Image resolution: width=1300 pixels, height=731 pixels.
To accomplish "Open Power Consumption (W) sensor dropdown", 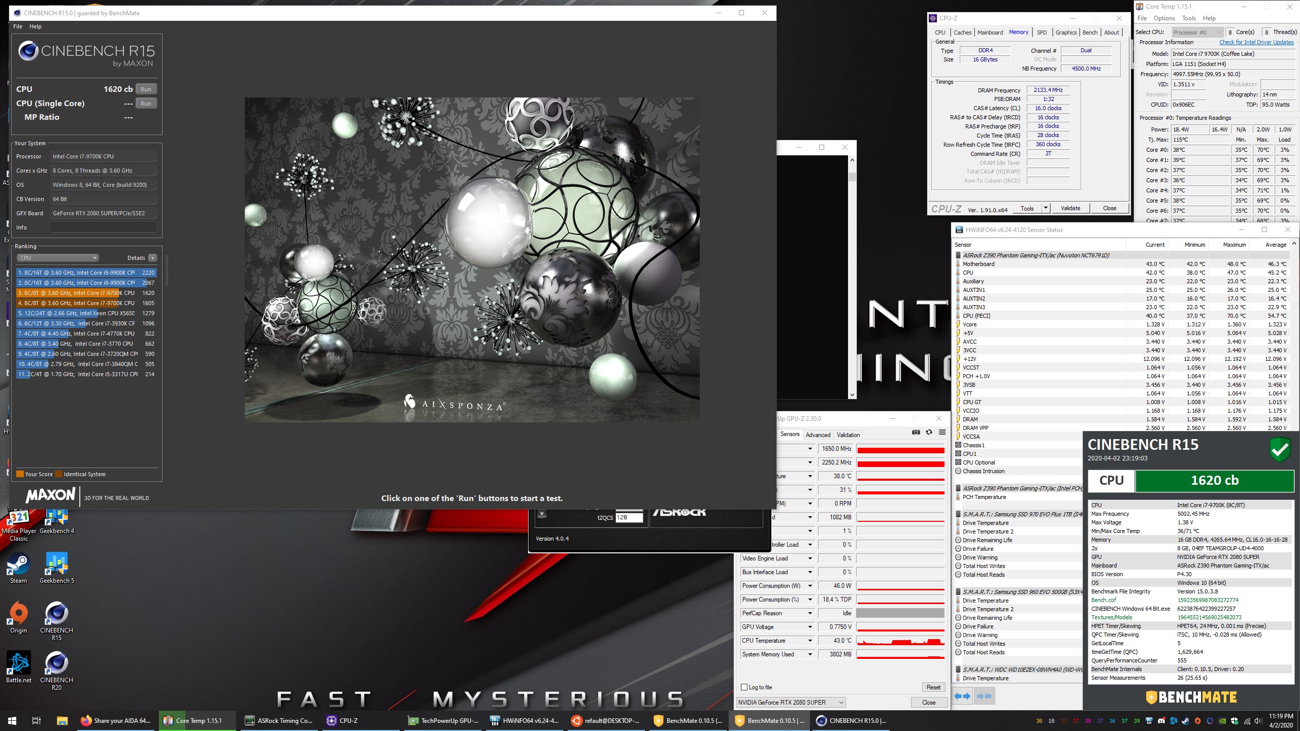I will click(810, 586).
